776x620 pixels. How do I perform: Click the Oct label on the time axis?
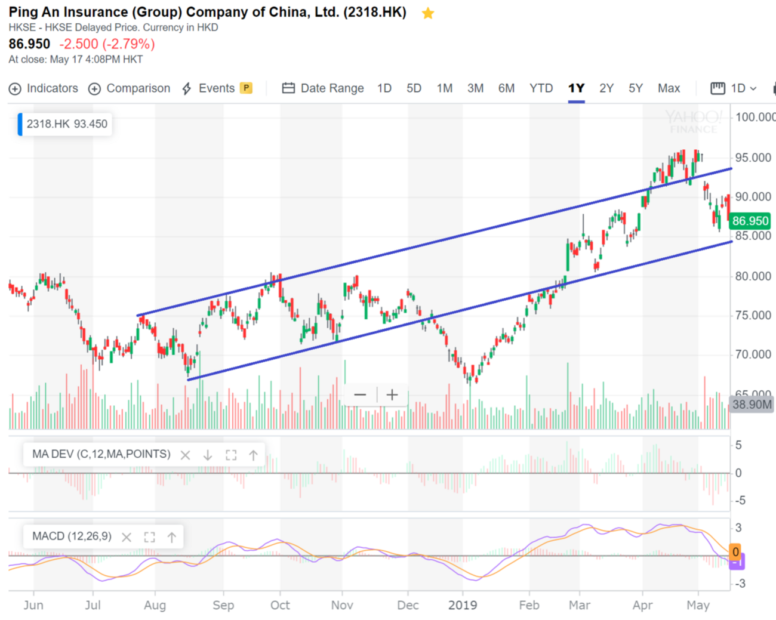(280, 605)
